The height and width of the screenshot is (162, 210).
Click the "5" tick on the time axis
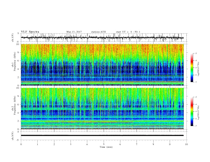tap(104, 144)
